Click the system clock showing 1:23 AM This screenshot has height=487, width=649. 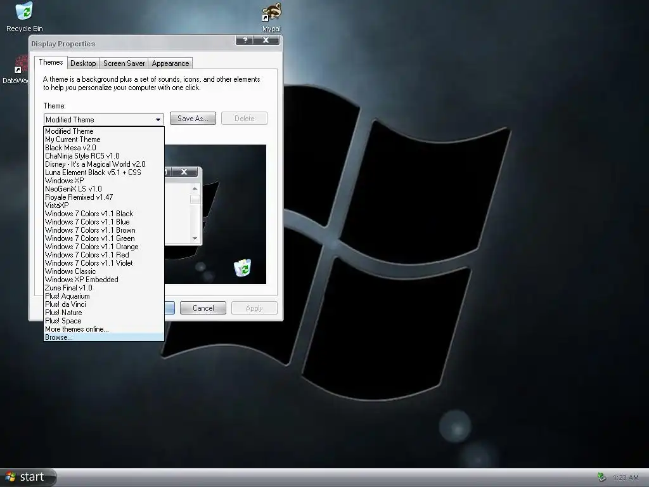pos(626,477)
